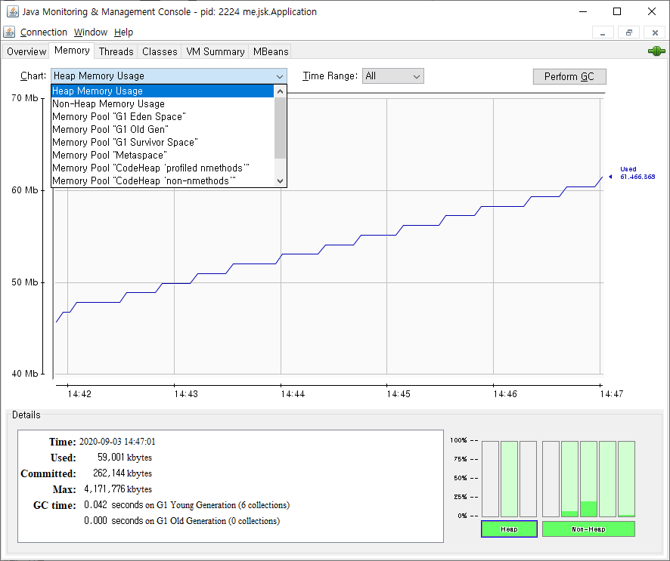Click the chart list scrollbar thumb
Screen dimensions: 670x561
click(280, 128)
